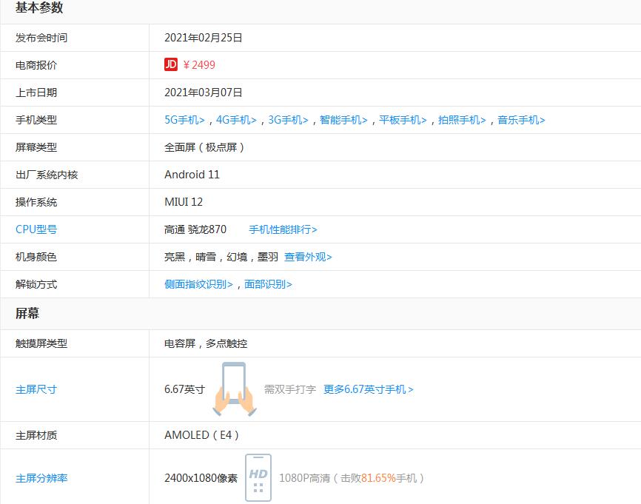
Task: Click the HD phone resolution icon
Action: click(258, 477)
